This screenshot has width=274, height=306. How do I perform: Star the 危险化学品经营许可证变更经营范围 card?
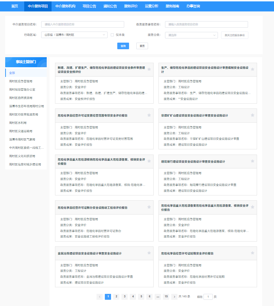point(149,115)
